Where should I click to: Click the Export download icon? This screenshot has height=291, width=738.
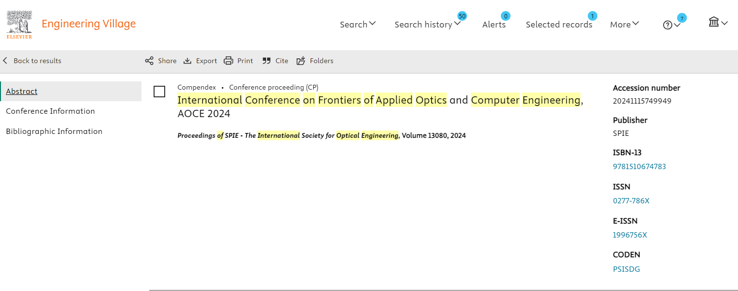pos(187,61)
